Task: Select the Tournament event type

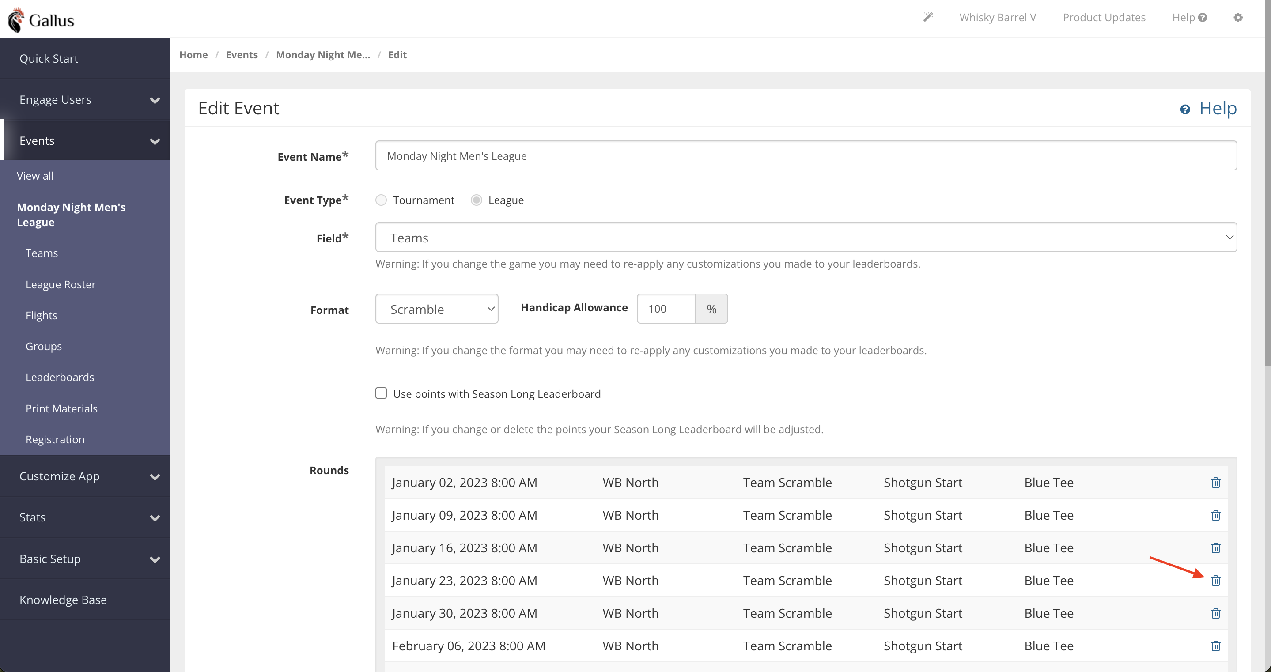Action: [381, 200]
